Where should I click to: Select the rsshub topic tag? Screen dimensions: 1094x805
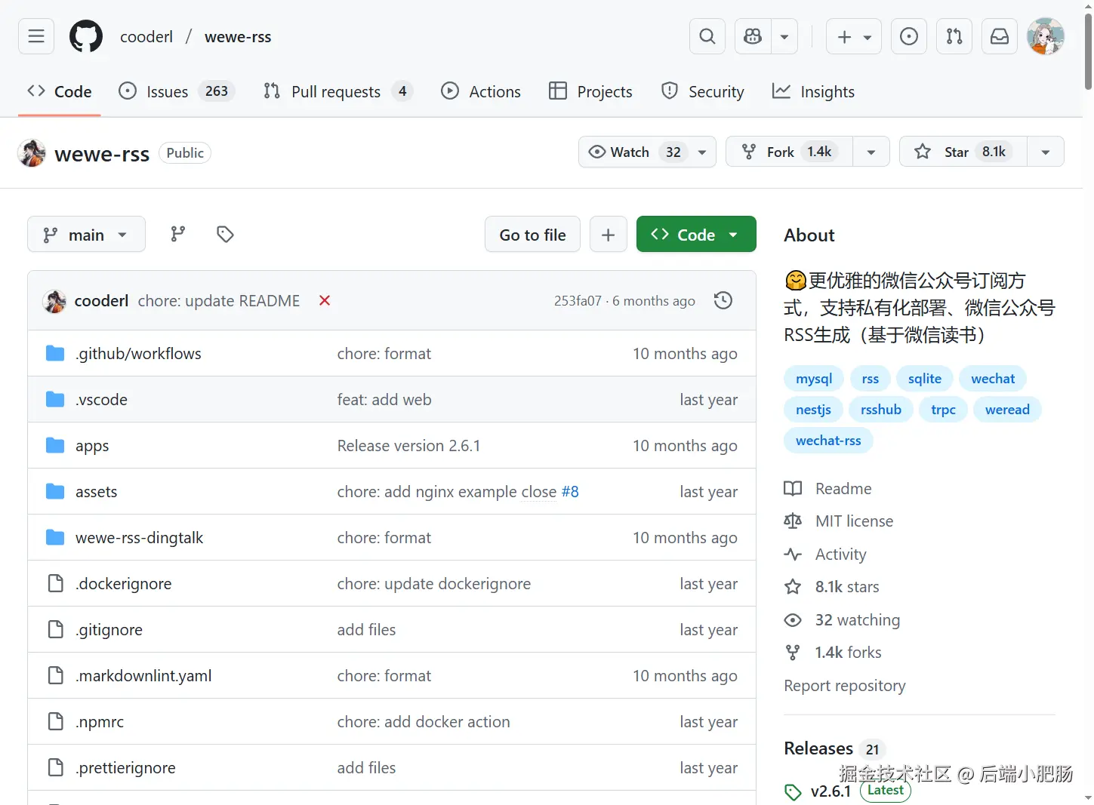coord(881,410)
